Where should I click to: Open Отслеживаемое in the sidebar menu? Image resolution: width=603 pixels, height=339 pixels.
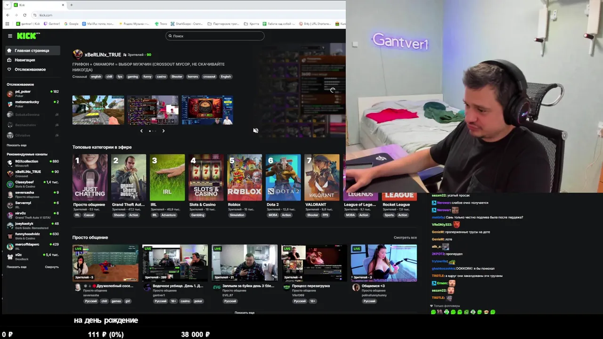[30, 69]
